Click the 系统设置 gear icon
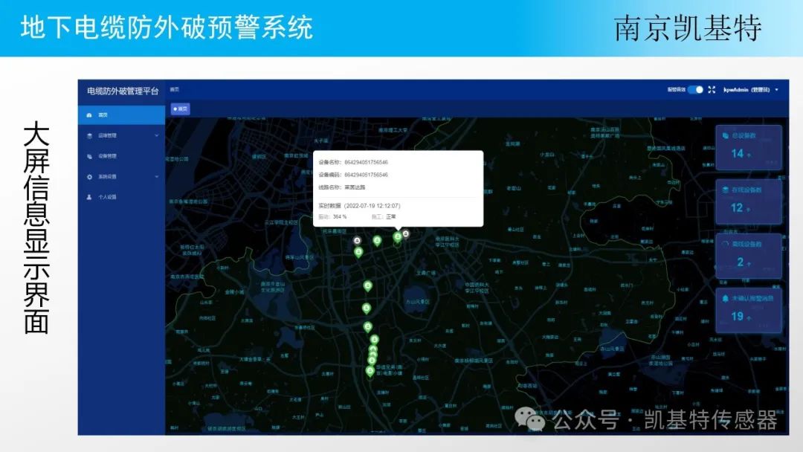The height and width of the screenshot is (452, 803). tap(89, 177)
